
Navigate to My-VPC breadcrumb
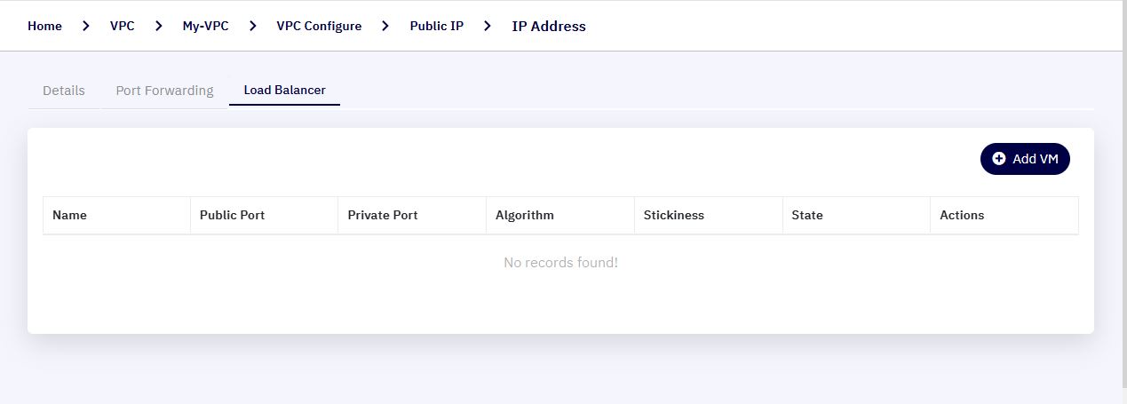[x=206, y=26]
